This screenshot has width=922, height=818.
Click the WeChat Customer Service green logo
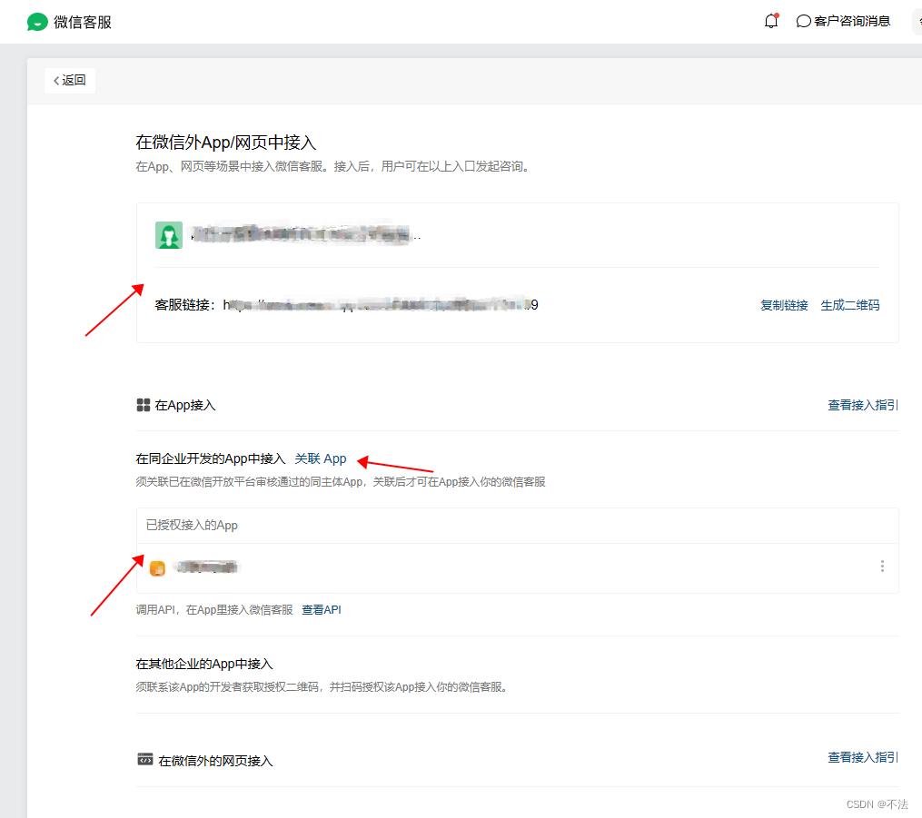(x=37, y=23)
